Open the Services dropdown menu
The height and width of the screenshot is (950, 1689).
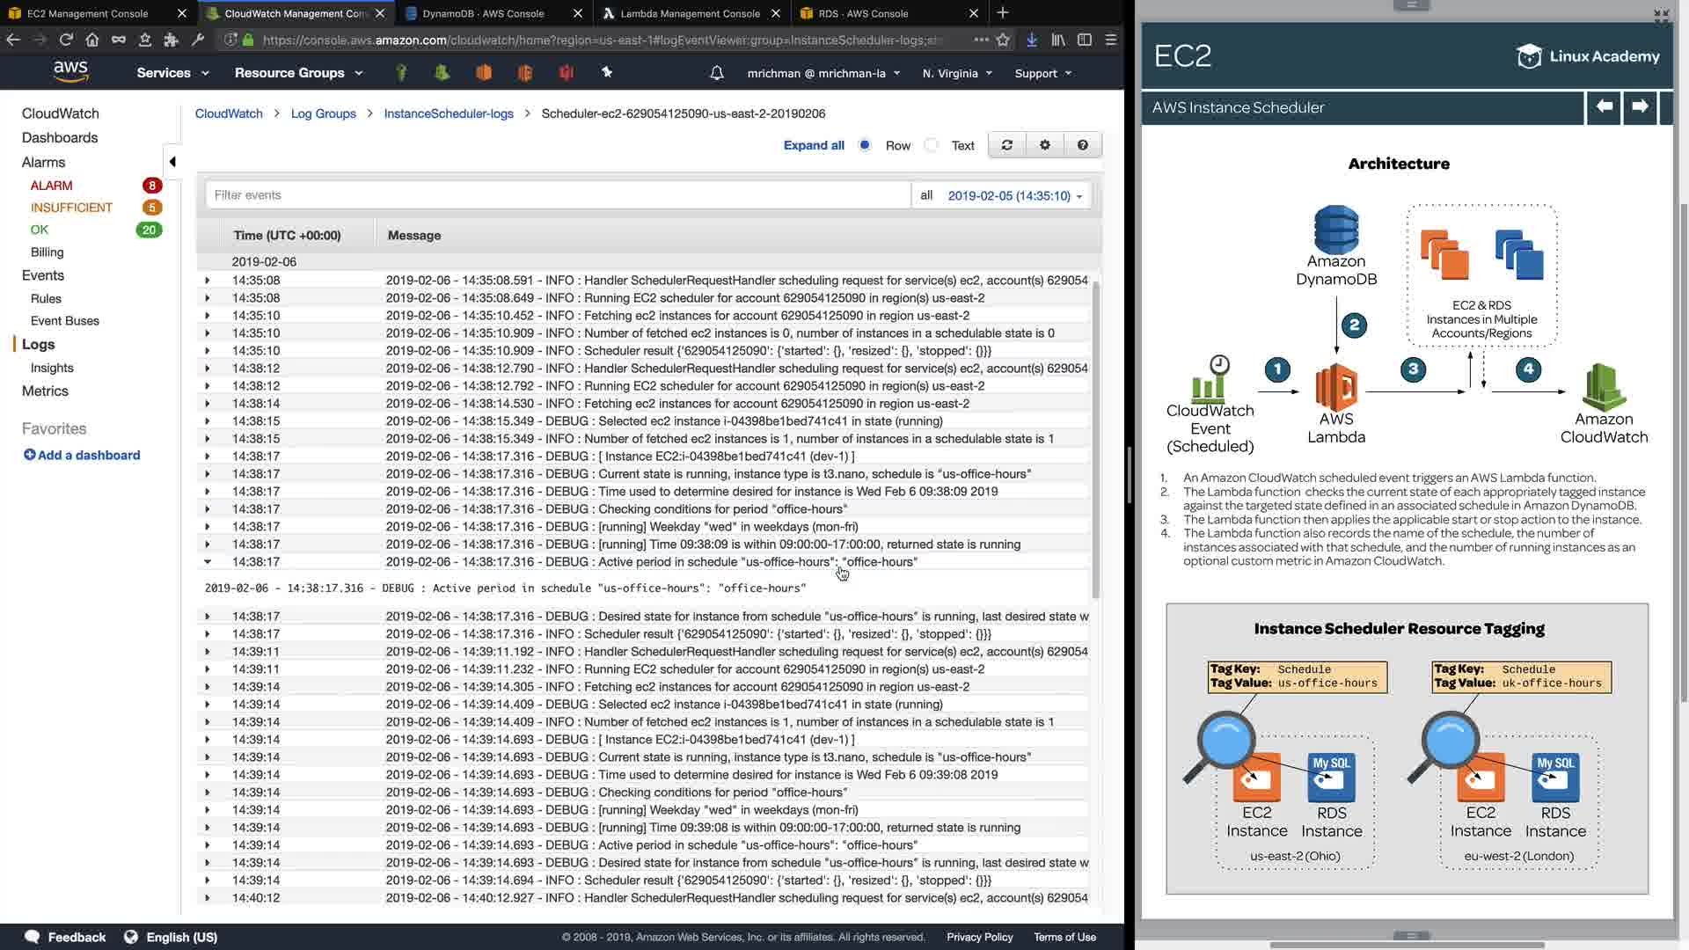172,73
